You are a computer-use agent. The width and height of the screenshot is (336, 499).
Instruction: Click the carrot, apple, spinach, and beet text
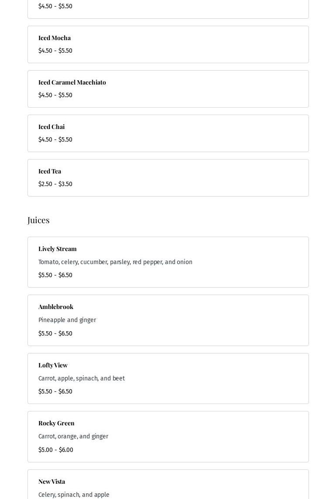pyautogui.click(x=82, y=379)
